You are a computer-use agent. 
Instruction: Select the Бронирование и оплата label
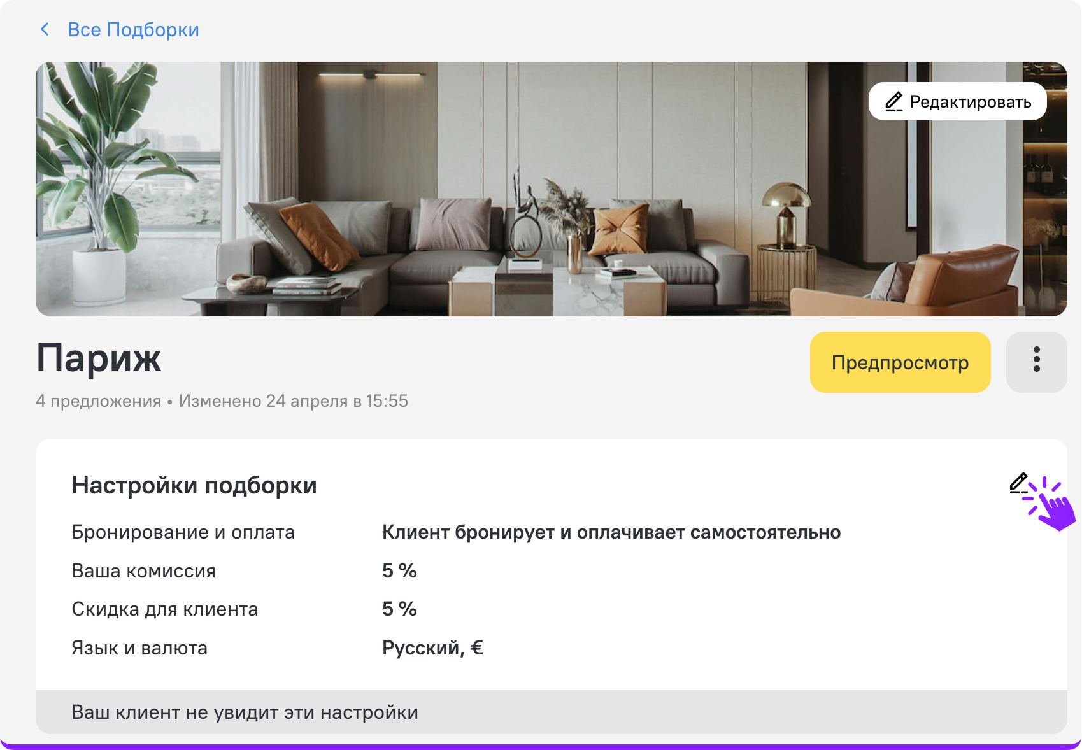[183, 532]
